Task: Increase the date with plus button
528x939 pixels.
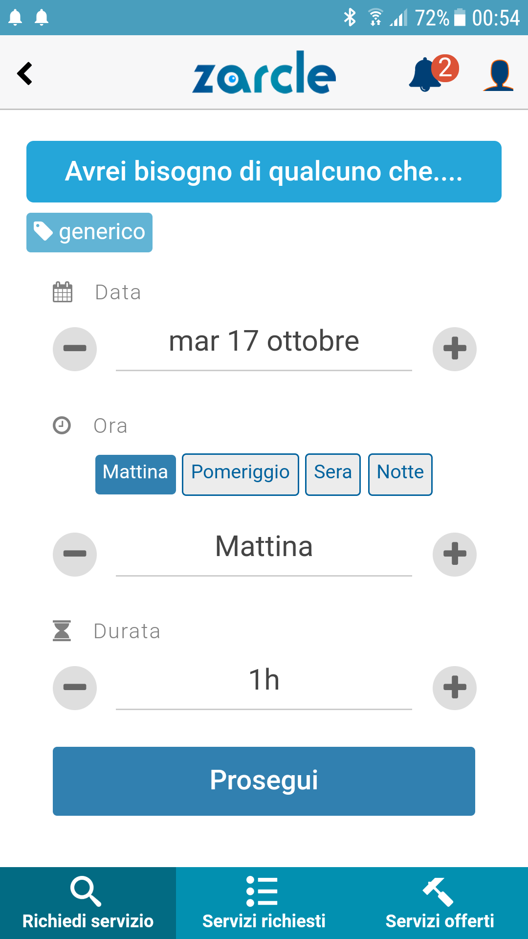Action: (x=454, y=349)
